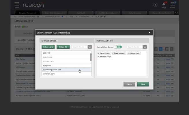Viewport: 189px width, 115px height.
Task: Sort by the Matched column arrows
Action: 163,55
